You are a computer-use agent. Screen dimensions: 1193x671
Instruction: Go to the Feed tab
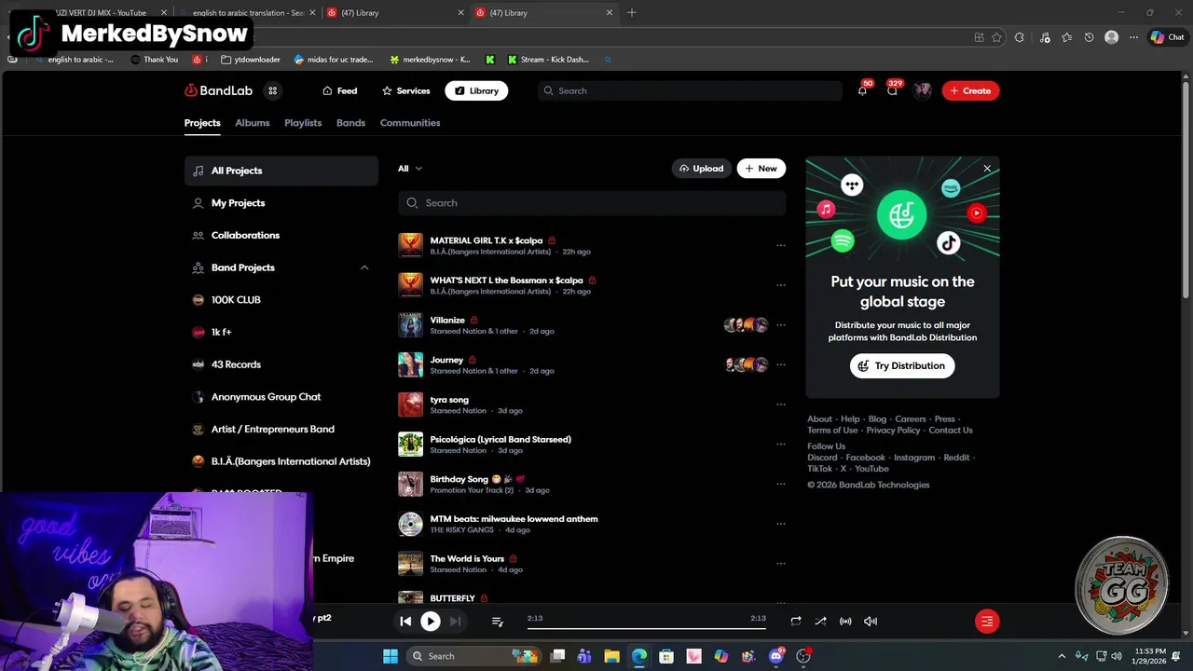pyautogui.click(x=339, y=90)
